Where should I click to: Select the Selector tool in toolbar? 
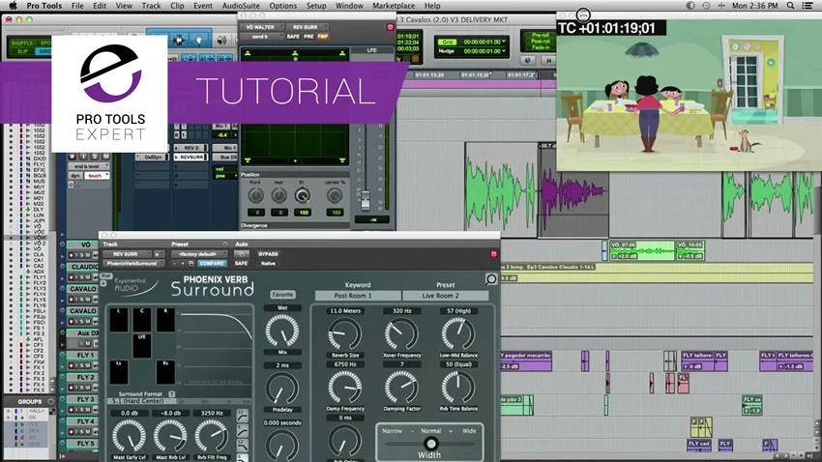point(179,40)
